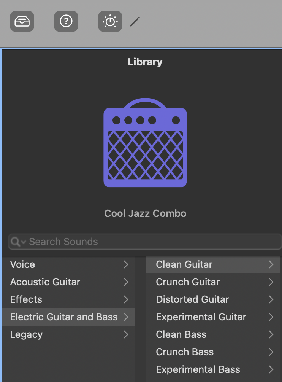This screenshot has height=382, width=282.
Task: Toggle the Library button in the toolbar
Action: point(22,21)
